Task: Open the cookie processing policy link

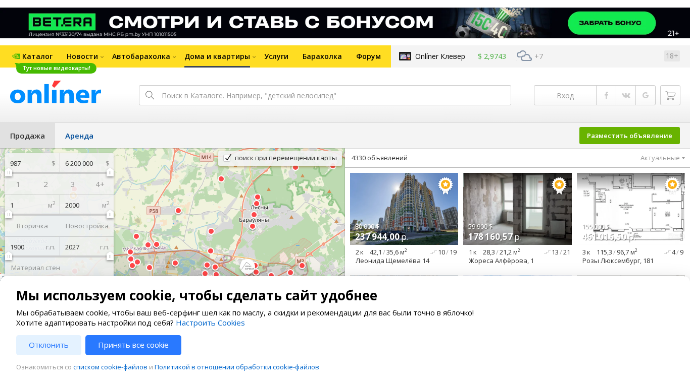Action: click(x=237, y=367)
